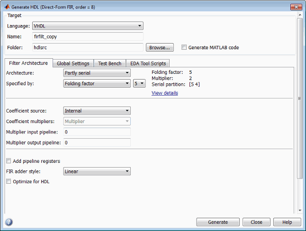Expand the Specified by Folding factor dropdown
Image resolution: width=306 pixels, height=231 pixels.
click(97, 83)
